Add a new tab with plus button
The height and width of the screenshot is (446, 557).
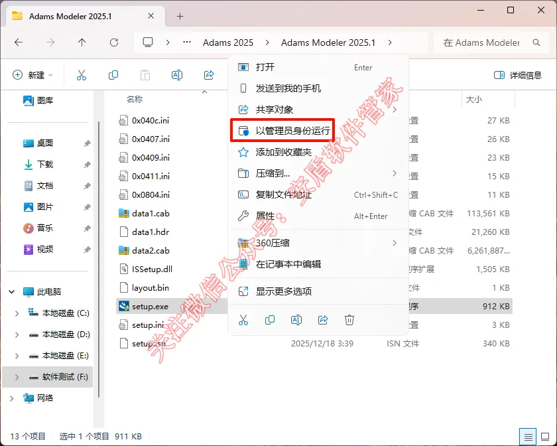click(180, 17)
